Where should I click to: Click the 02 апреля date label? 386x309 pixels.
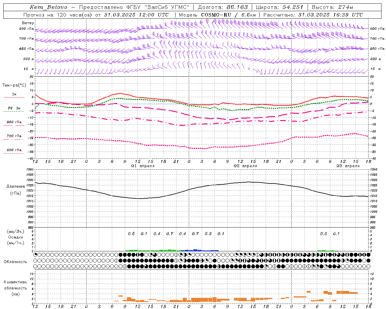[x=245, y=166]
